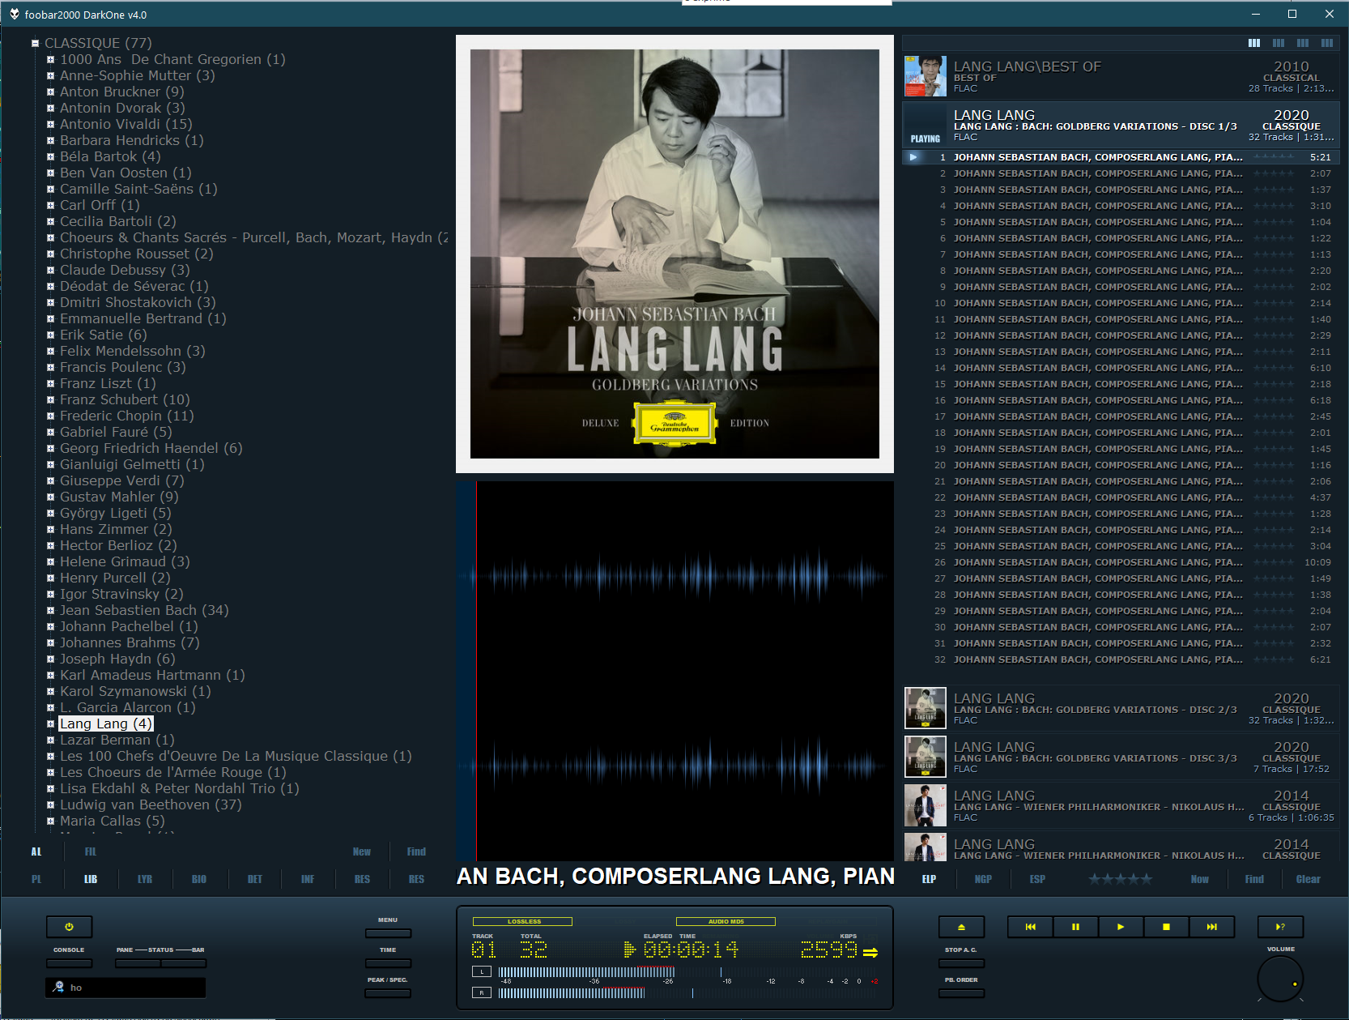This screenshot has height=1020, width=1349.
Task: Click the random play button above VOLUME
Action: (1280, 927)
